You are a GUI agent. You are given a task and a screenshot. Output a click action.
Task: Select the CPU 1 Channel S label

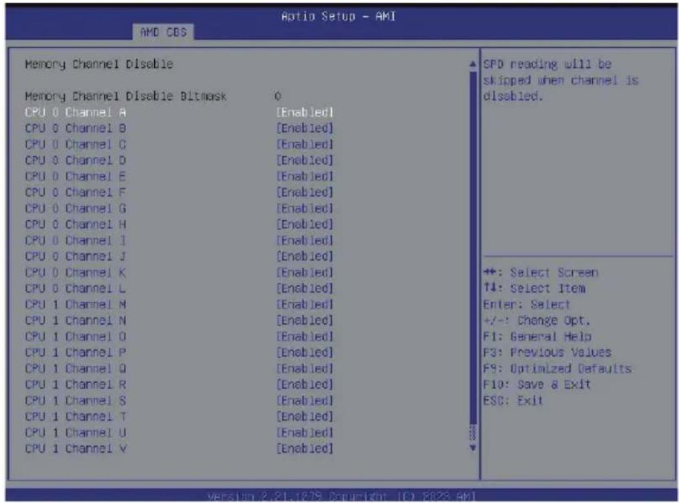click(76, 401)
